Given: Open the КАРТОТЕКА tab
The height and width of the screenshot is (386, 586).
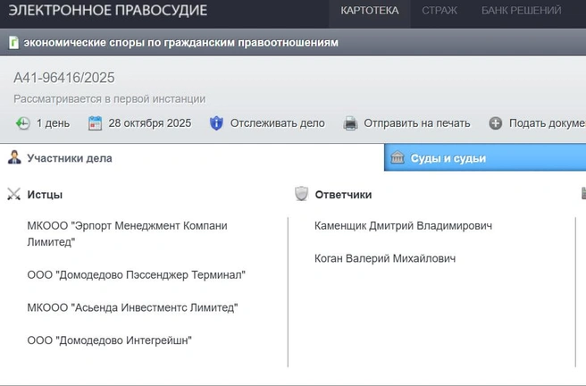Looking at the screenshot, I should click(x=370, y=11).
